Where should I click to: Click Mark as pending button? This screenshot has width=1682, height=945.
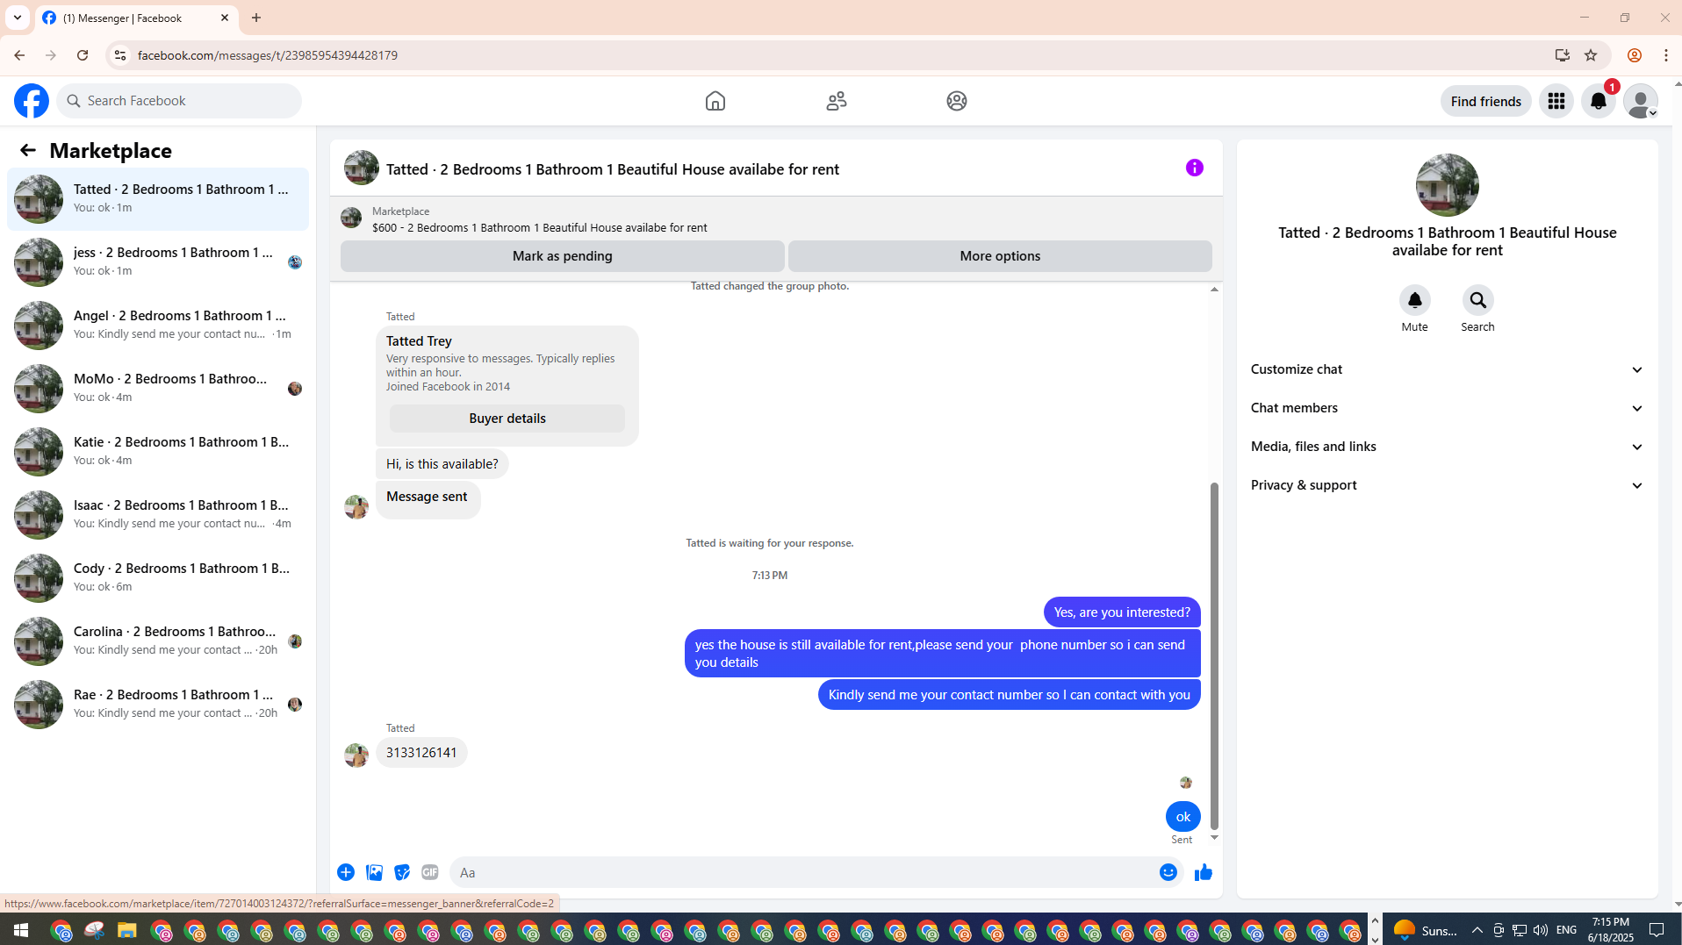563,256
